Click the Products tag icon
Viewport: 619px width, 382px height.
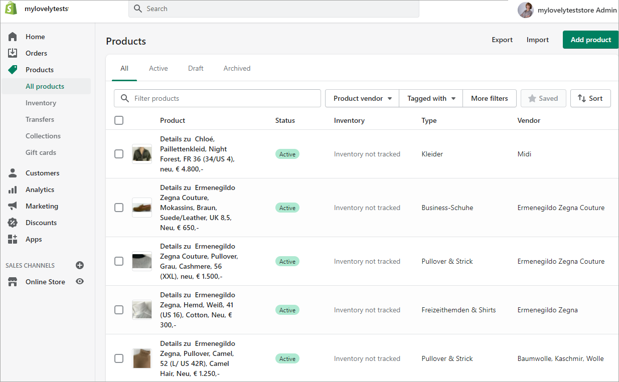click(13, 70)
